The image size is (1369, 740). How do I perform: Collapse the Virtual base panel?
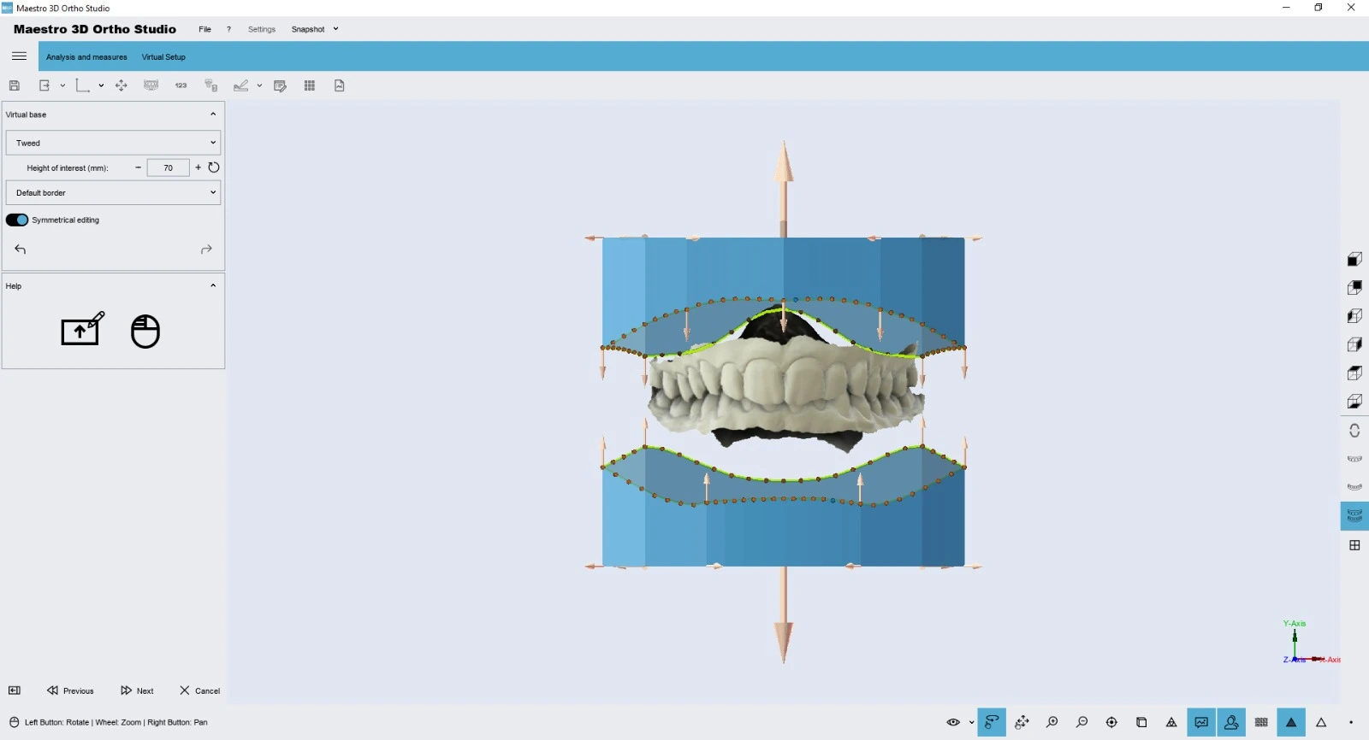[x=213, y=115]
